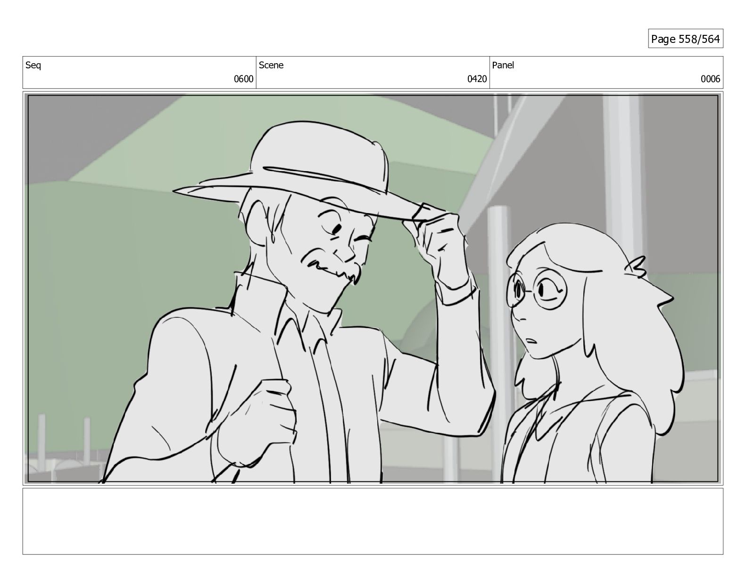Click the 'Seq' header label

pos(33,66)
